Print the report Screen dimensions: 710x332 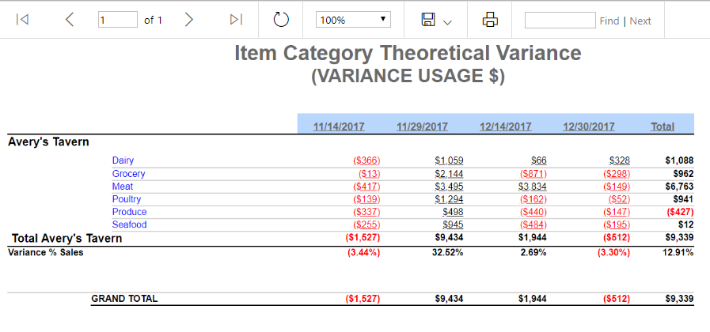[490, 20]
